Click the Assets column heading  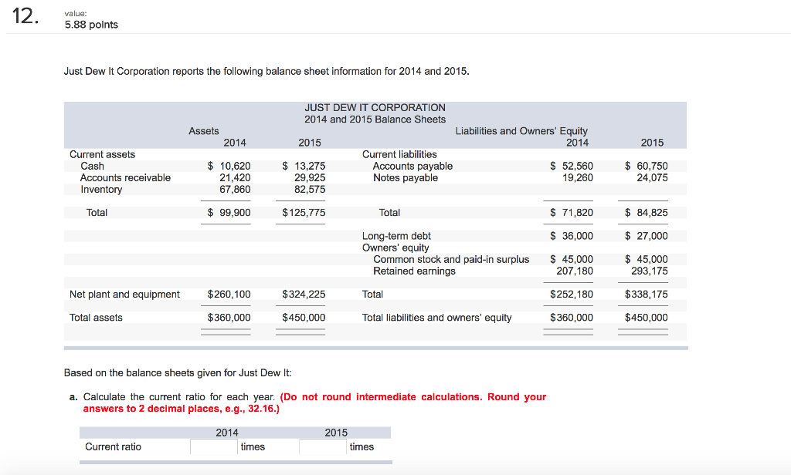tap(204, 131)
